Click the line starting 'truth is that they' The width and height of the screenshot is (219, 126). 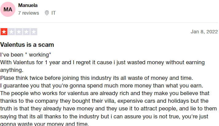coord(108,109)
